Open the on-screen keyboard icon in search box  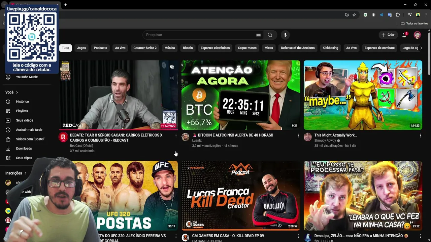(x=258, y=35)
